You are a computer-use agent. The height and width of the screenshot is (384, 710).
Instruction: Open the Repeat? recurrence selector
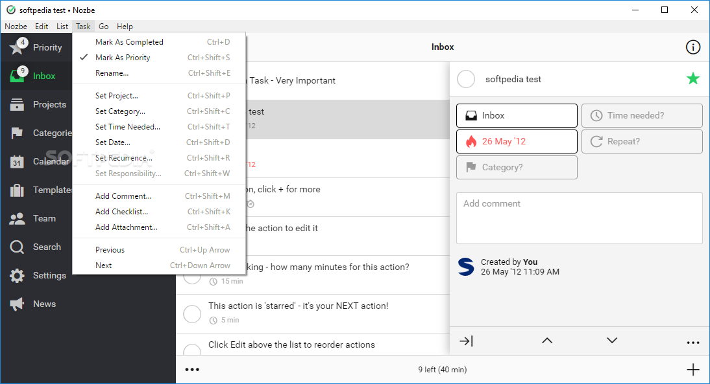642,141
